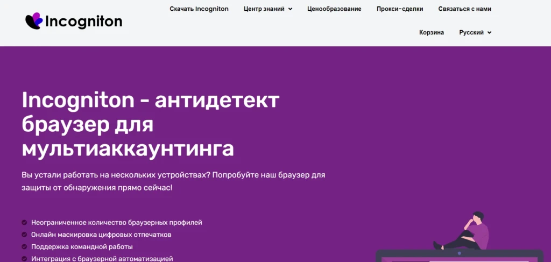The height and width of the screenshot is (262, 551).
Task: Click the Incogniton wordmark text
Action: pos(83,22)
